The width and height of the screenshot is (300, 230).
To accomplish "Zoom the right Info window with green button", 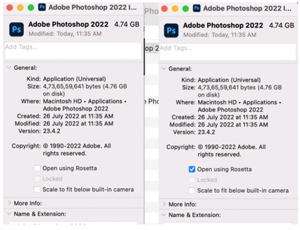I will coord(186,9).
